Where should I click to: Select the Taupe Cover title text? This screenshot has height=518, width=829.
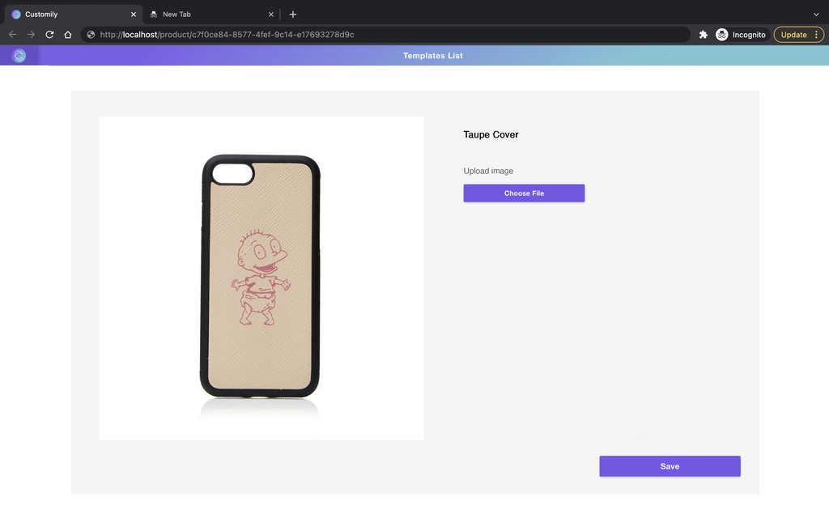point(491,134)
